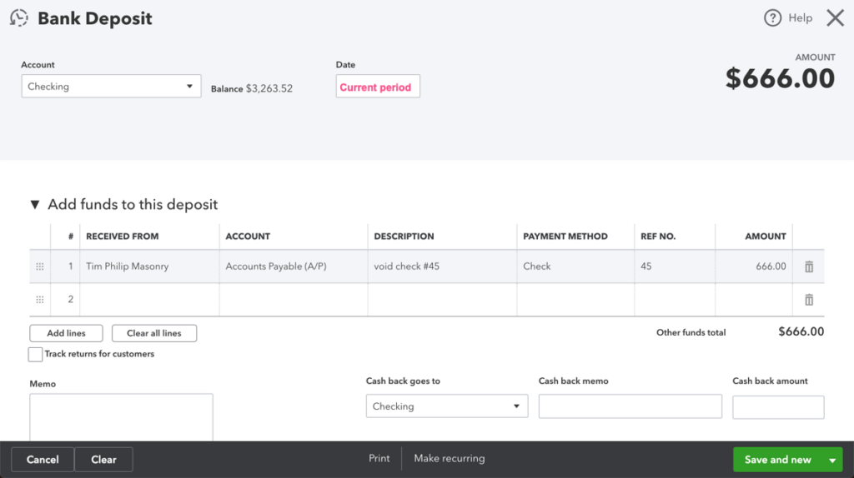Click the Add lines button
Screen dimensions: 854x478
click(66, 333)
